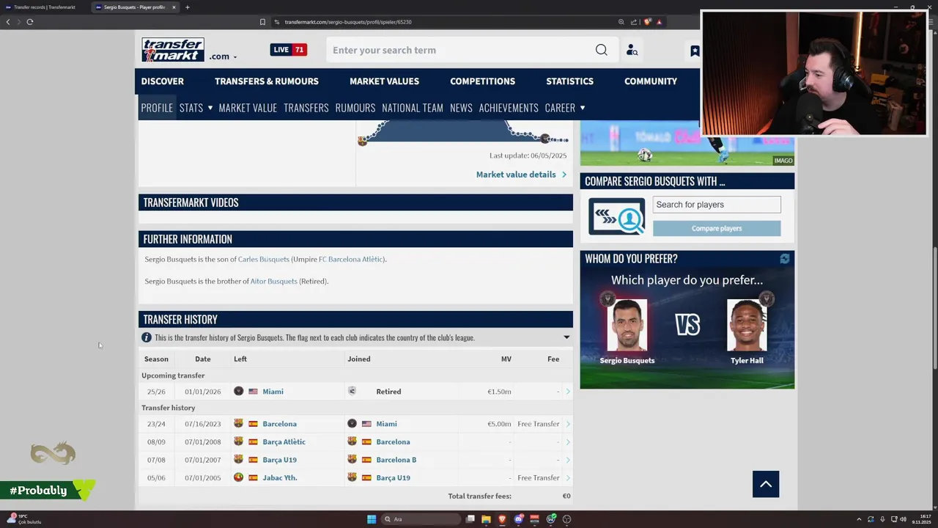
Task: Open the STATISTICS menu
Action: tap(569, 81)
